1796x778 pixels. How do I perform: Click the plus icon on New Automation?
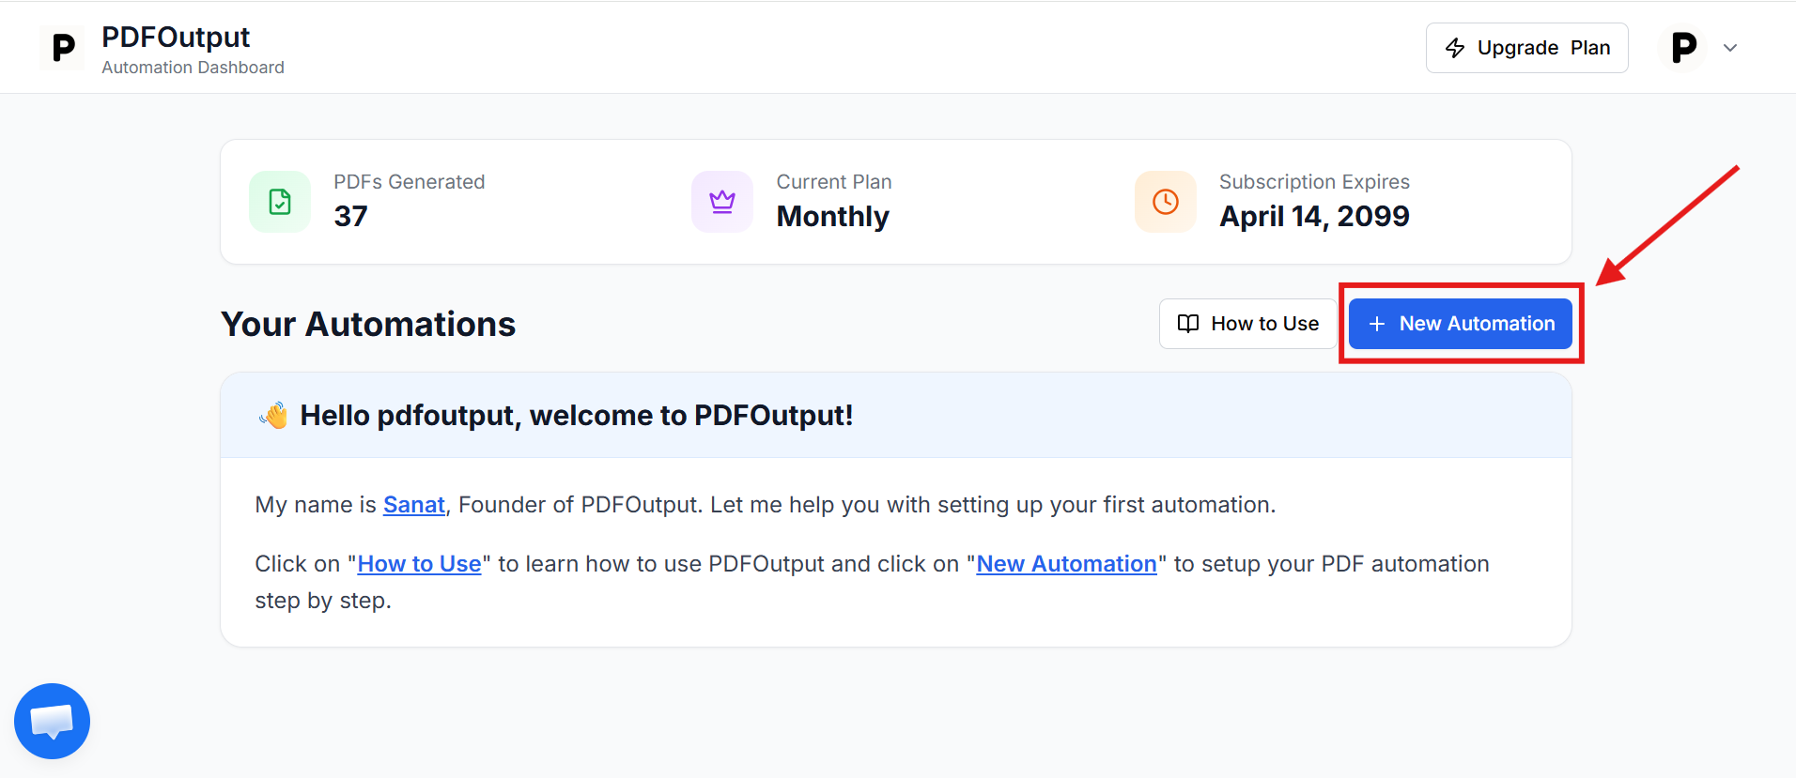click(1377, 324)
